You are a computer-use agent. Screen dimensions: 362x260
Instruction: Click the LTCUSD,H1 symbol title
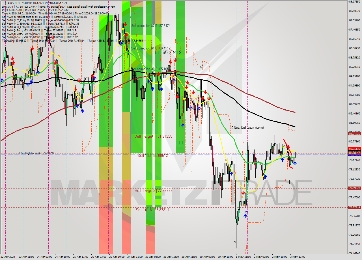pyautogui.click(x=12, y=3)
